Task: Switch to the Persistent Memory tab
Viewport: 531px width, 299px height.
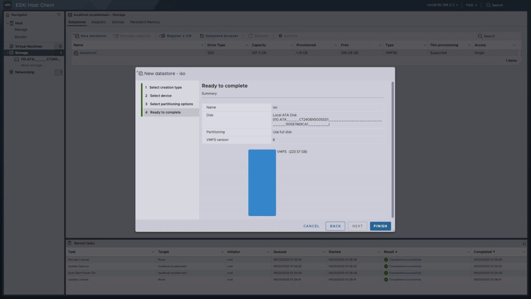Action: [145, 22]
